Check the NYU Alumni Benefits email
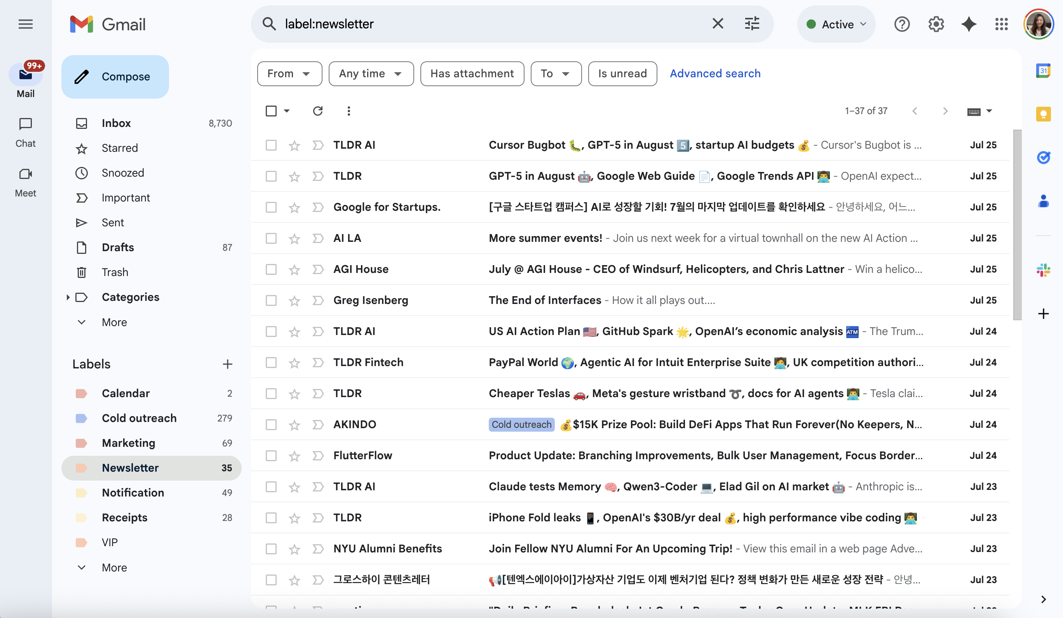The height and width of the screenshot is (618, 1063). click(271, 549)
